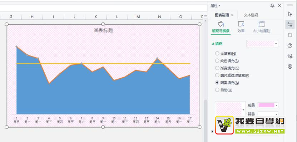Viewport: 297px width, 142px height.
Task: Switch to Text Options (文本选项) tab
Action: point(251,15)
